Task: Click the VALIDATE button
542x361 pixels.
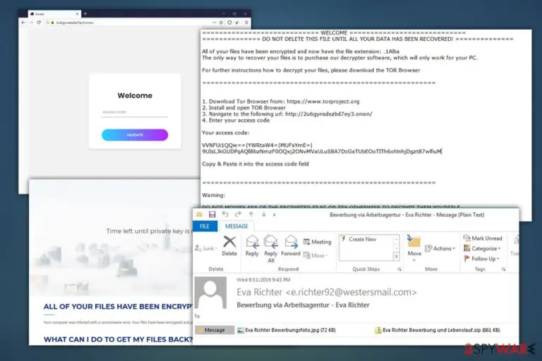Action: pos(135,135)
